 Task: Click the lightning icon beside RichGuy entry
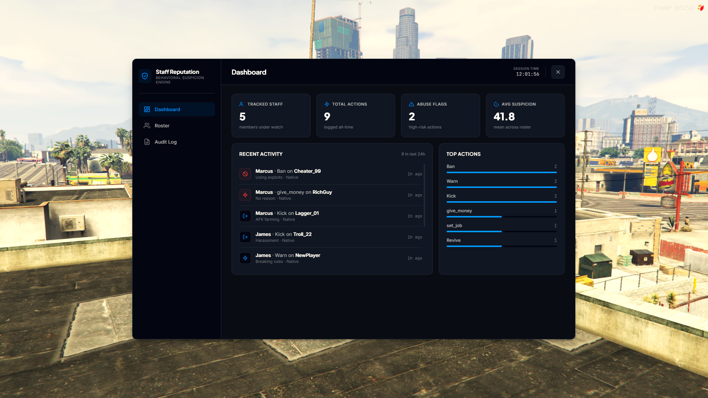[245, 195]
